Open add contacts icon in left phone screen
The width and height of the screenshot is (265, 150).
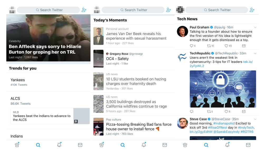(84, 10)
